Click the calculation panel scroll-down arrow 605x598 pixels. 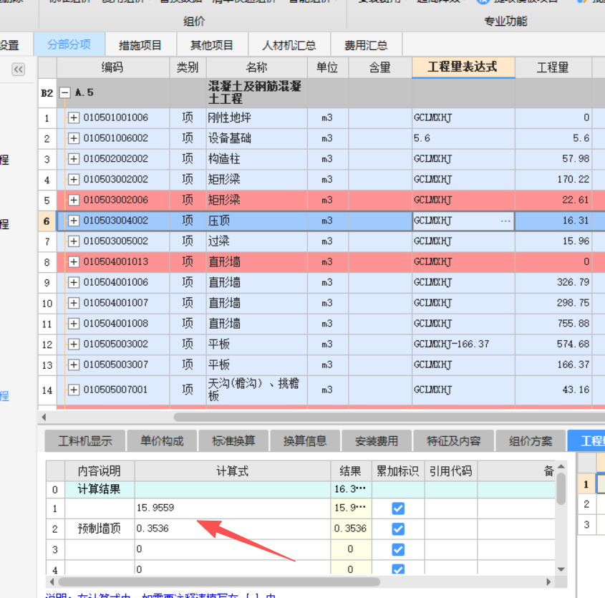coord(561,569)
